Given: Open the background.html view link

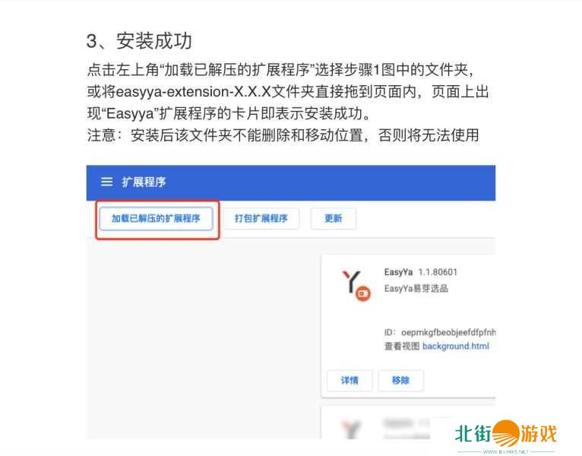Looking at the screenshot, I should click(456, 346).
